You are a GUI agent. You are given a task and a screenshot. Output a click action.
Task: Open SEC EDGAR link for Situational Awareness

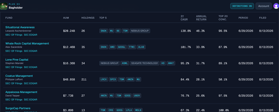pyautogui.click(x=31, y=35)
